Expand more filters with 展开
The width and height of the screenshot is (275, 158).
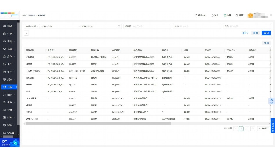245,33
